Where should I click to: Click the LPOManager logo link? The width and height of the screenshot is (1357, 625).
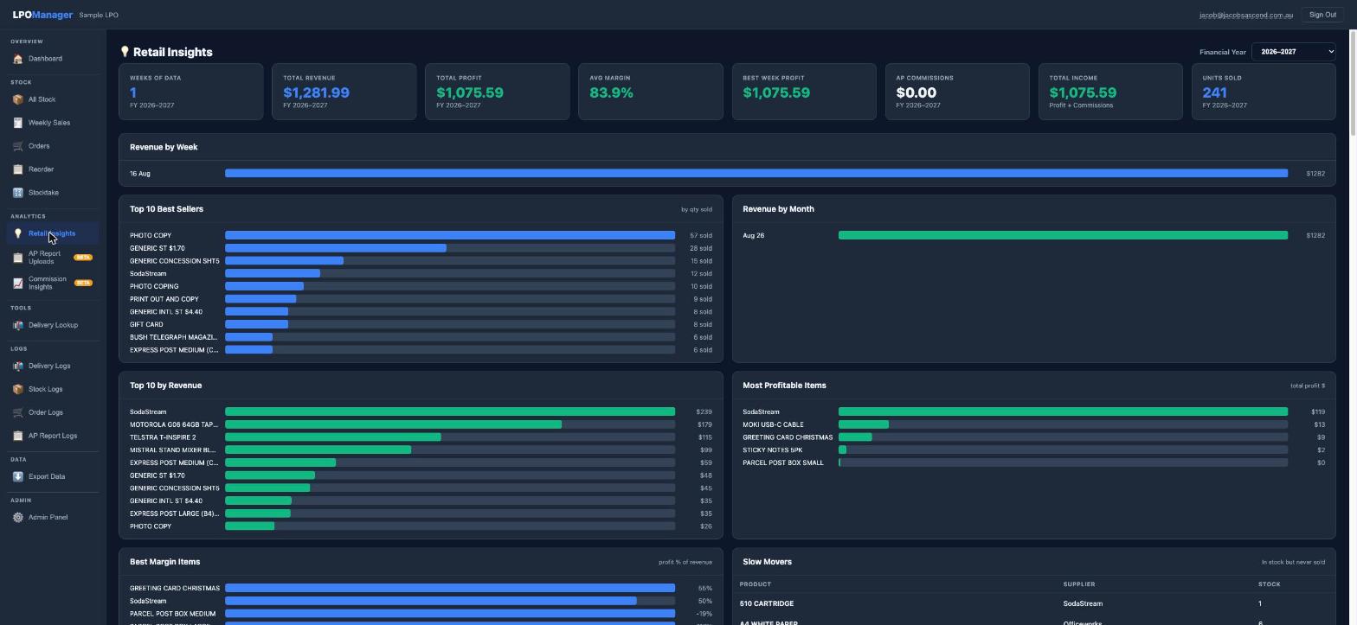tap(42, 15)
